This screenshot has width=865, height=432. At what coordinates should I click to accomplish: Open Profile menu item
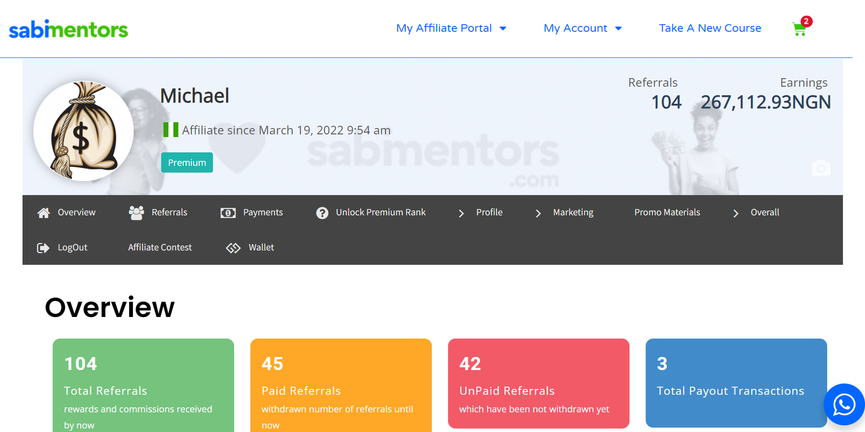click(x=489, y=212)
